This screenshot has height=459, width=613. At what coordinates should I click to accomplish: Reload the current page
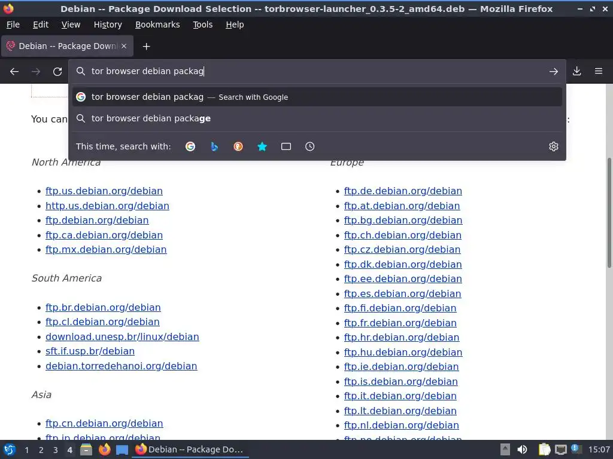57,72
